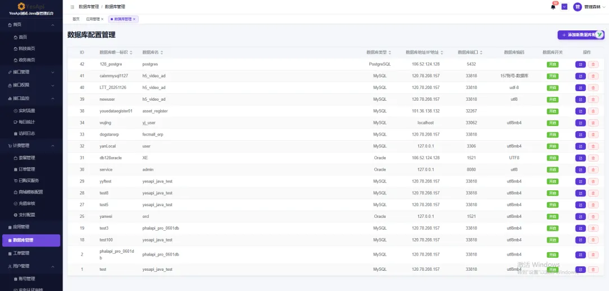The image size is (609, 291).
Task: Click the delete icon for wujing row
Action: (x=593, y=123)
